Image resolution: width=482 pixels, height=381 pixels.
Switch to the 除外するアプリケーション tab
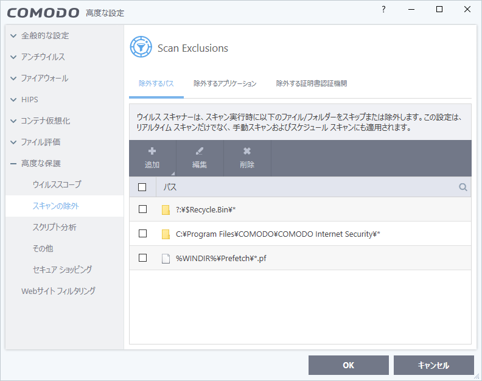pyautogui.click(x=225, y=83)
